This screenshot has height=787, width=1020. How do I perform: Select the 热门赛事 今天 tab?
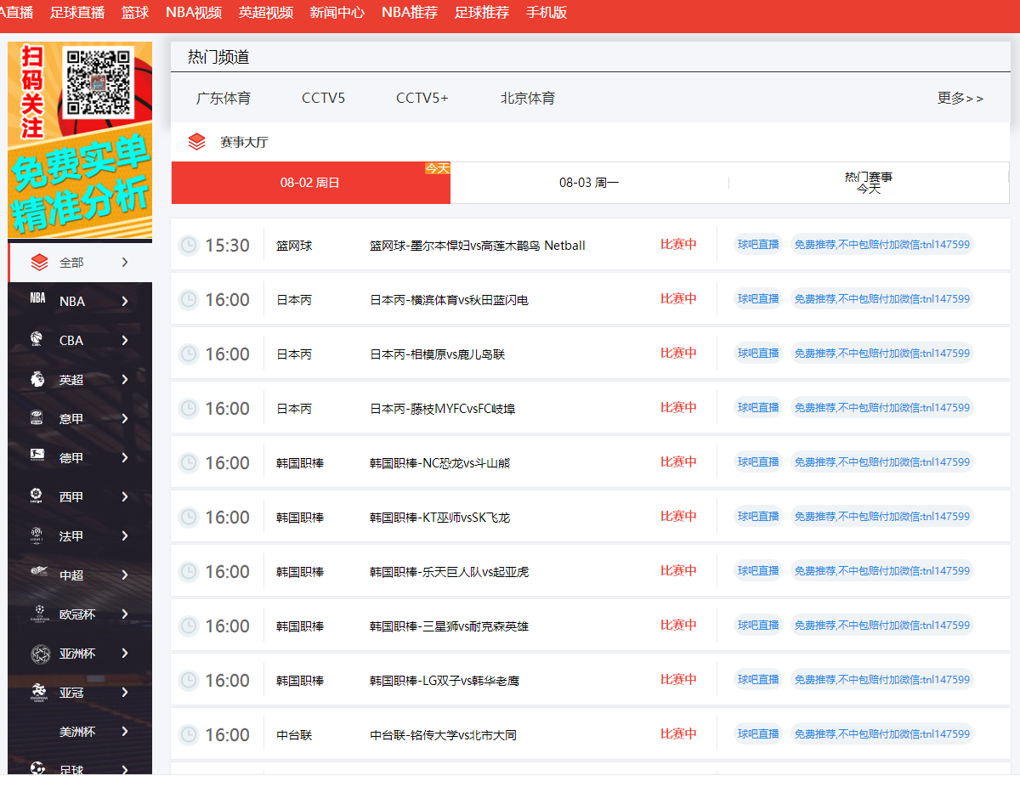(x=869, y=183)
